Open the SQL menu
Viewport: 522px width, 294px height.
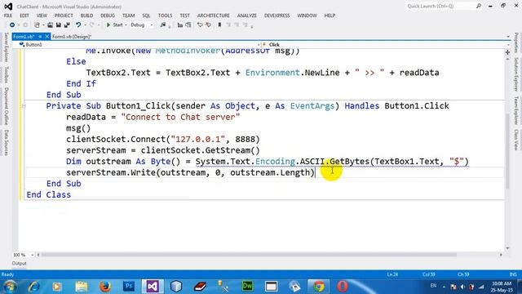(146, 16)
